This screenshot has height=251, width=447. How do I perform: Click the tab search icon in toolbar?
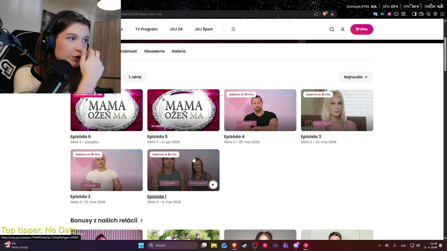coord(403,14)
